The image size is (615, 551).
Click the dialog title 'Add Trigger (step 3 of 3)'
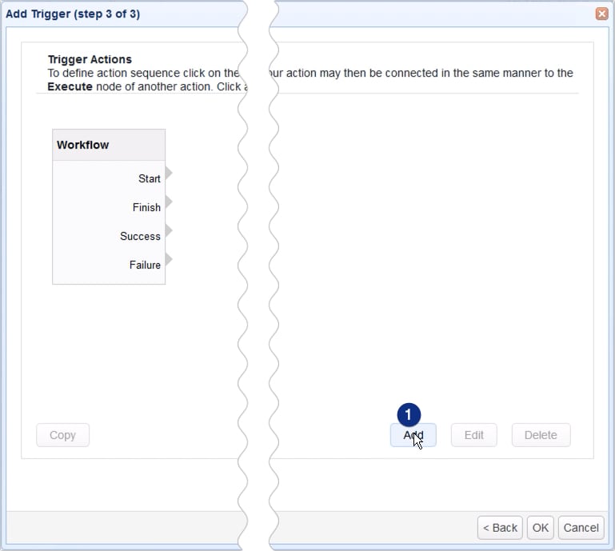tap(73, 14)
